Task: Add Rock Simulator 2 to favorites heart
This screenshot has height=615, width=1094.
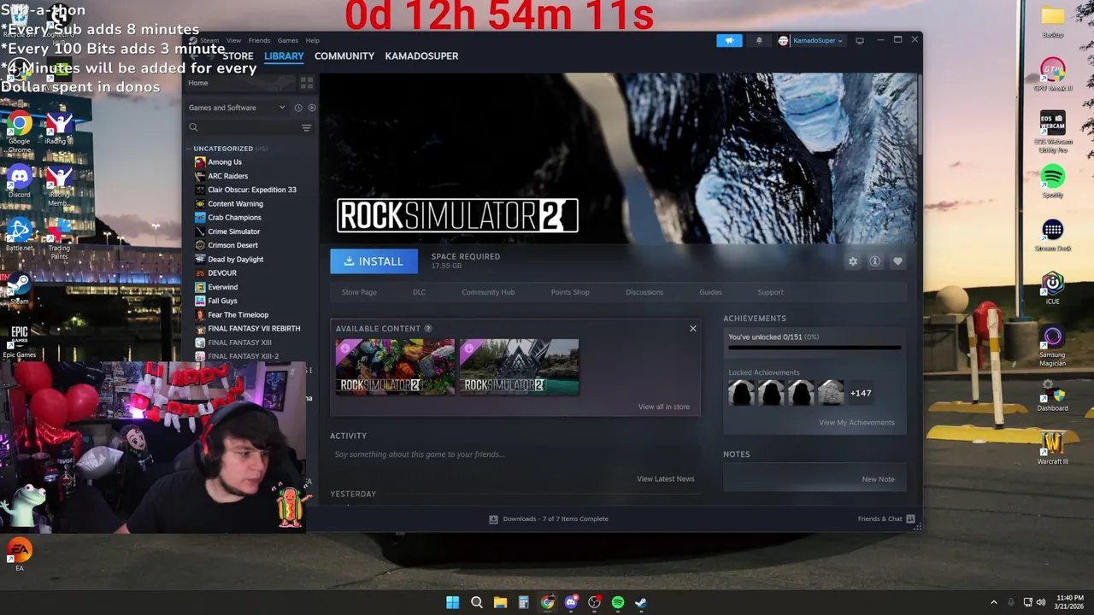Action: pyautogui.click(x=897, y=261)
